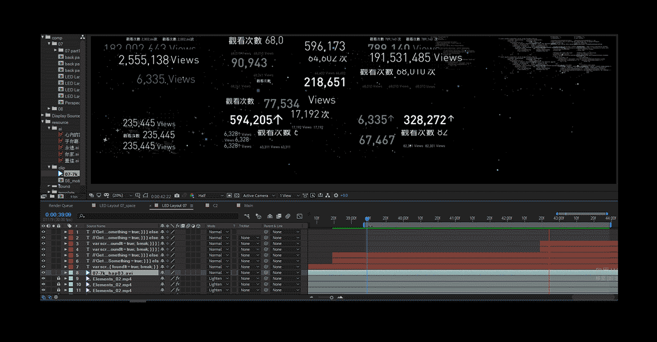Expand layer 3 properties twirl arrow

[66, 244]
